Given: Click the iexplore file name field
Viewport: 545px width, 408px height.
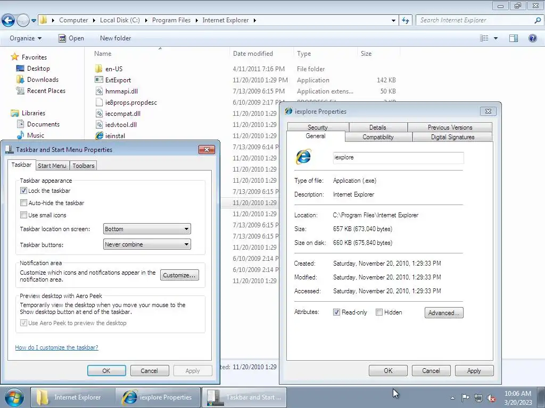Looking at the screenshot, I should pyautogui.click(x=398, y=157).
